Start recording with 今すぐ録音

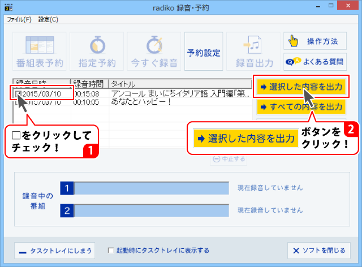(154, 51)
